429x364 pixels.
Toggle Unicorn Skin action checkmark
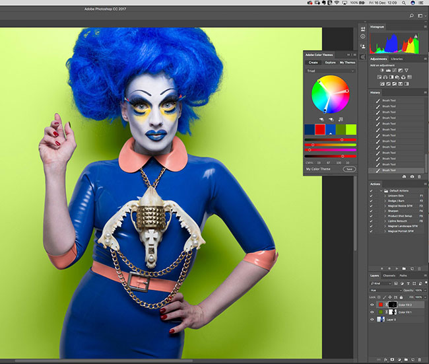(372, 196)
